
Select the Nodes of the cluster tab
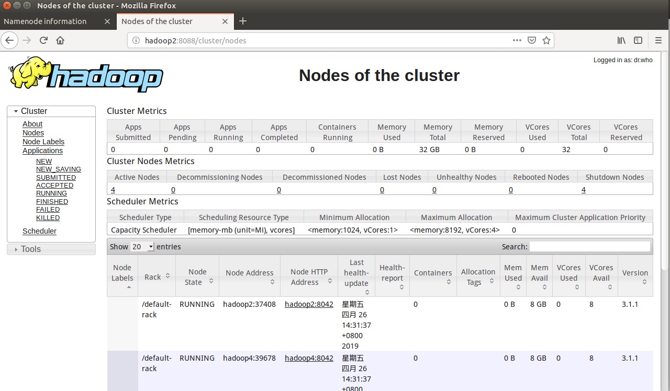click(157, 21)
